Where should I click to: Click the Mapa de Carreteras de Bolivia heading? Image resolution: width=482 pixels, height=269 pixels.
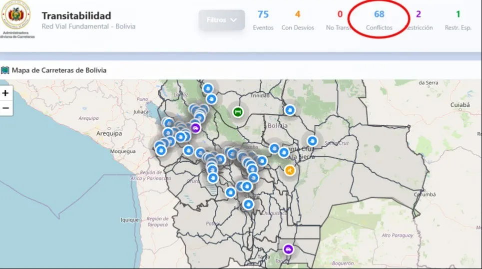point(59,70)
